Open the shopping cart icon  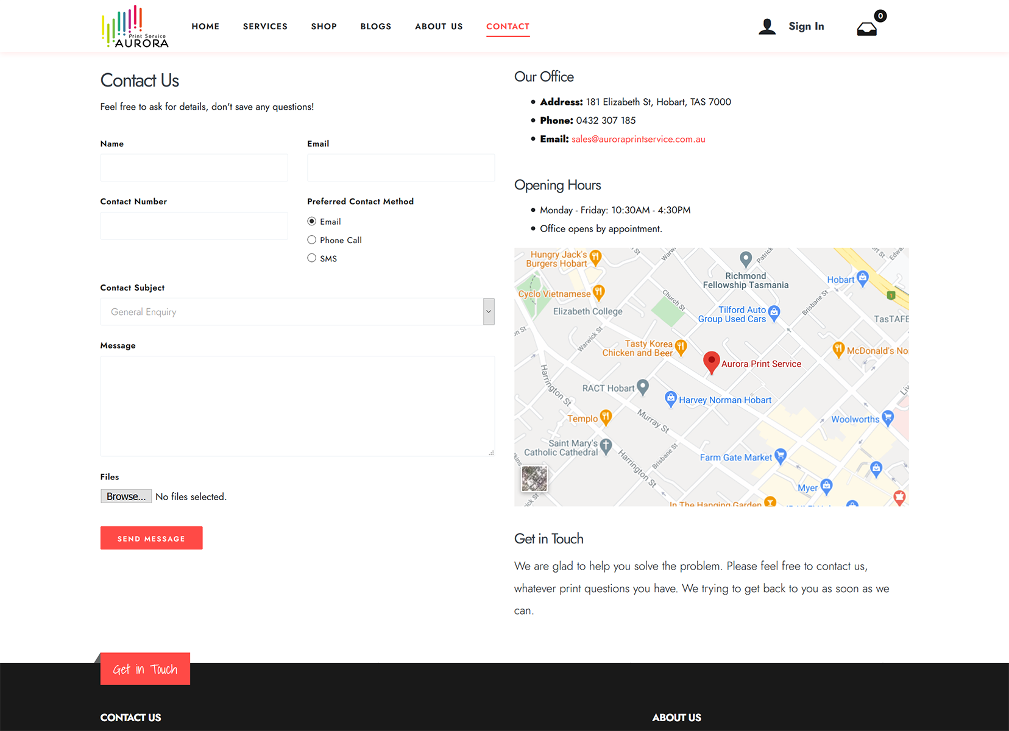(x=866, y=29)
